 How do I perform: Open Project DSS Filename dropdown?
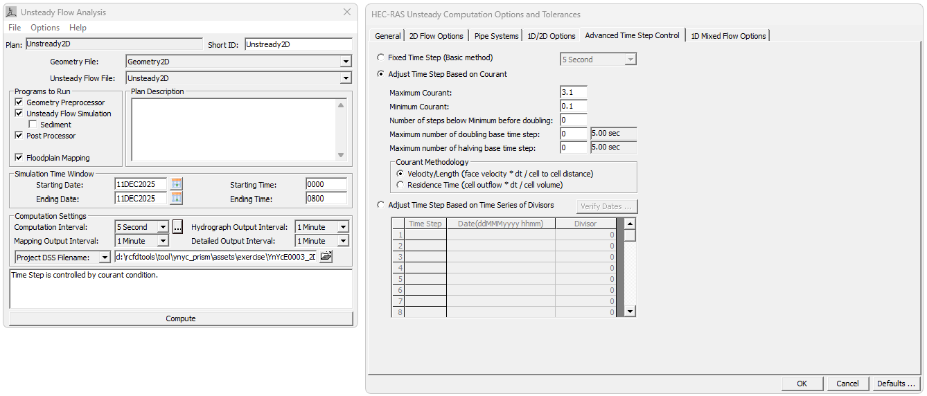point(105,258)
